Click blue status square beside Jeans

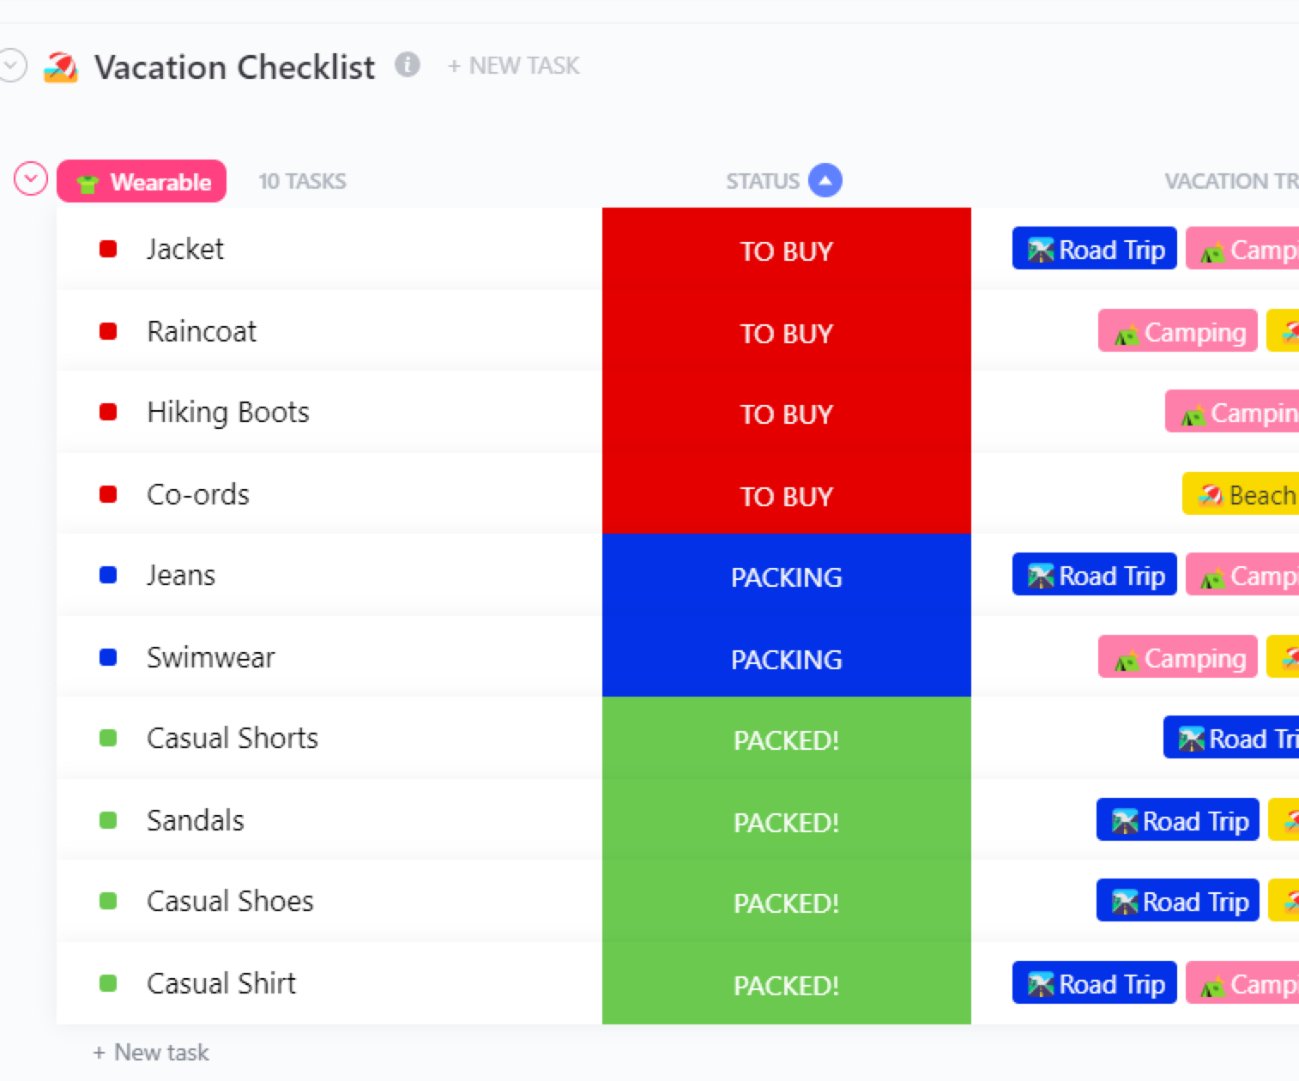[x=108, y=575]
